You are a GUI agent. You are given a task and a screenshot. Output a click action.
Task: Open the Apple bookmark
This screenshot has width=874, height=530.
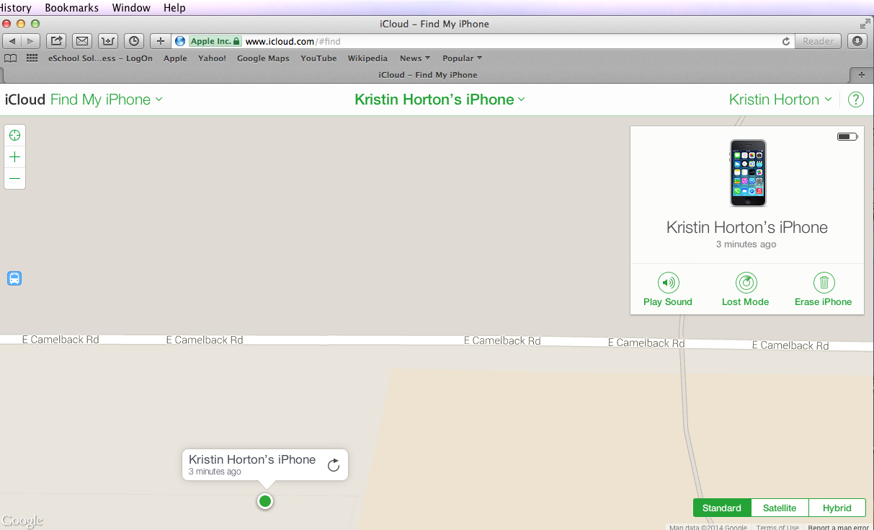click(175, 58)
